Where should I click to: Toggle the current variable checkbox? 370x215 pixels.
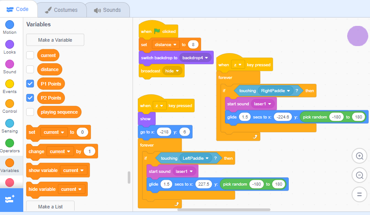coord(30,55)
